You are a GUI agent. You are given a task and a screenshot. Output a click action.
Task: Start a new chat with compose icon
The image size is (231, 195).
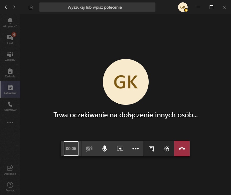click(31, 7)
